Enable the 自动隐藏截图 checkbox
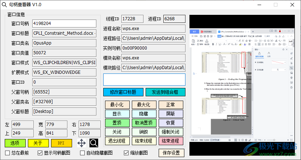The width and height of the screenshot is (301, 160). tap(82, 153)
